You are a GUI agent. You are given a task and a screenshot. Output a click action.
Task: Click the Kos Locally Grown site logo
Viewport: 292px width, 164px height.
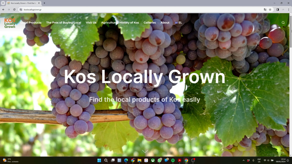[x=10, y=22]
